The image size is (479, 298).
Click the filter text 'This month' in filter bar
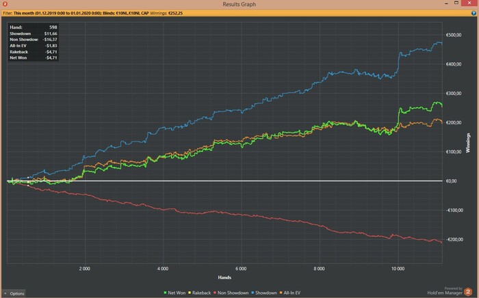(24, 13)
